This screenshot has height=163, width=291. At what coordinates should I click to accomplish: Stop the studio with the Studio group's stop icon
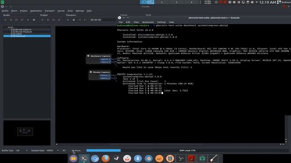click(34, 20)
